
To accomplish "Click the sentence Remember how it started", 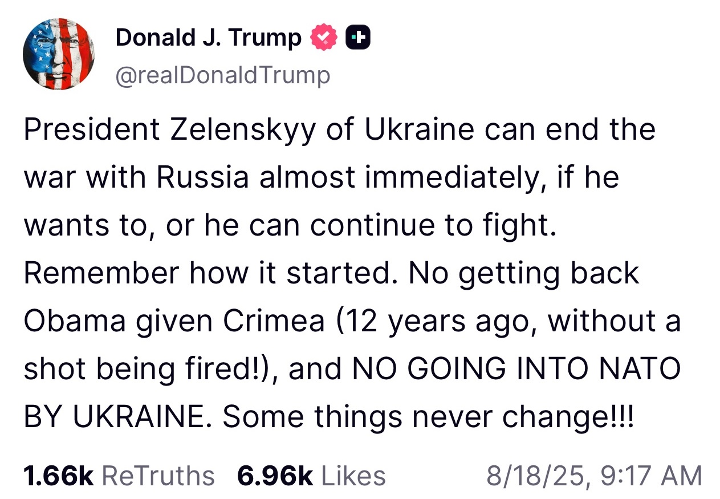I will [x=206, y=274].
